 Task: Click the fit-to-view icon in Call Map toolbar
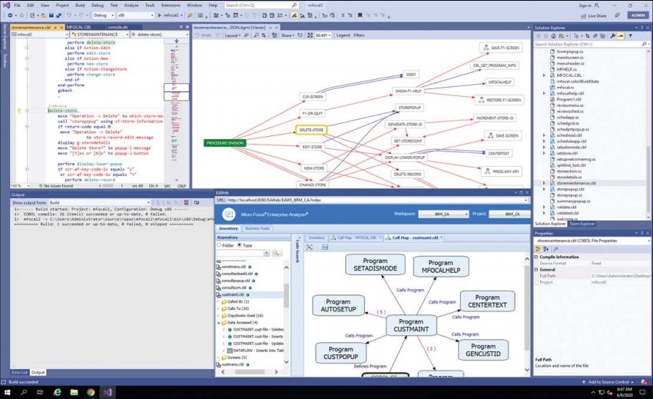pos(310,248)
